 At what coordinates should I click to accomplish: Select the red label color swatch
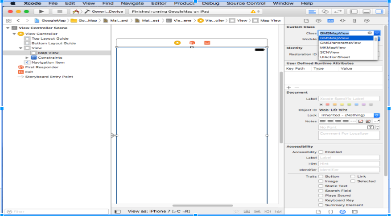click(328, 105)
